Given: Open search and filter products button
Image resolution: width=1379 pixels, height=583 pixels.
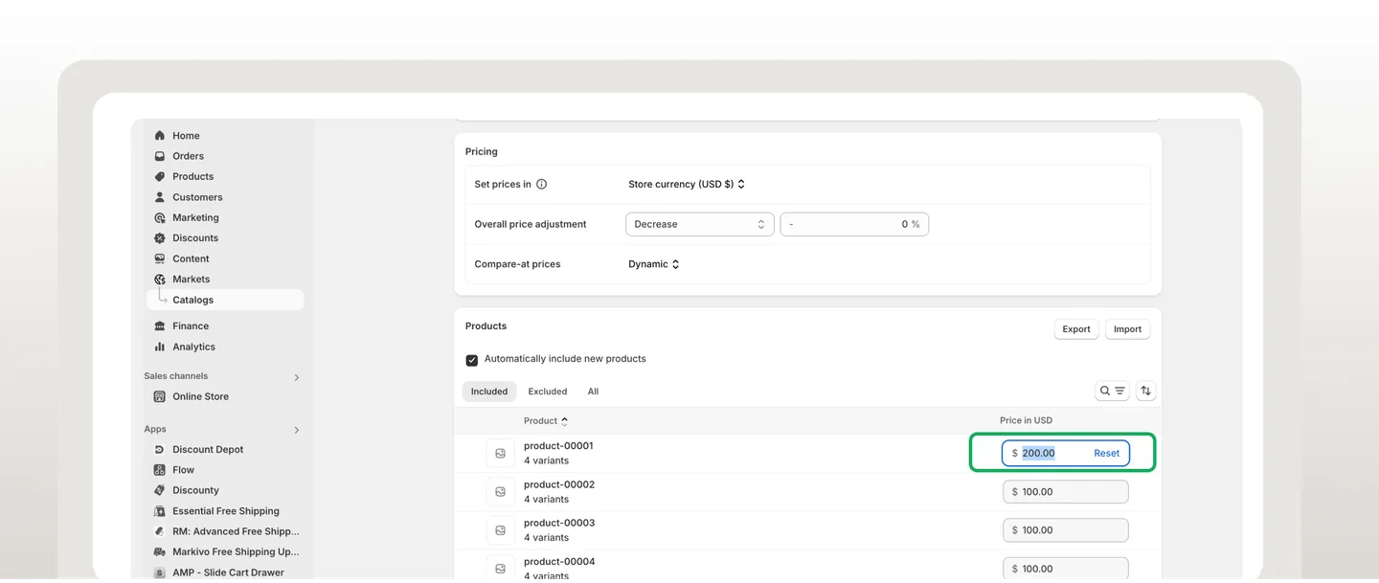Looking at the screenshot, I should tap(1112, 391).
